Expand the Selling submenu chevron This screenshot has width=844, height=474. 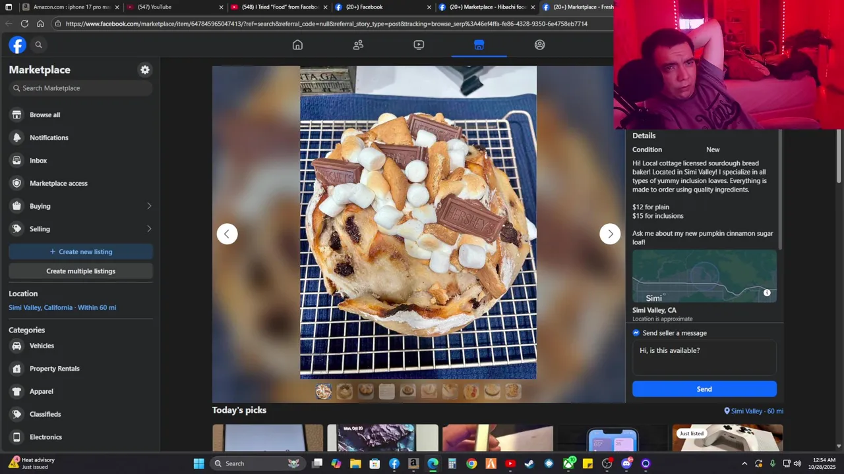point(149,229)
